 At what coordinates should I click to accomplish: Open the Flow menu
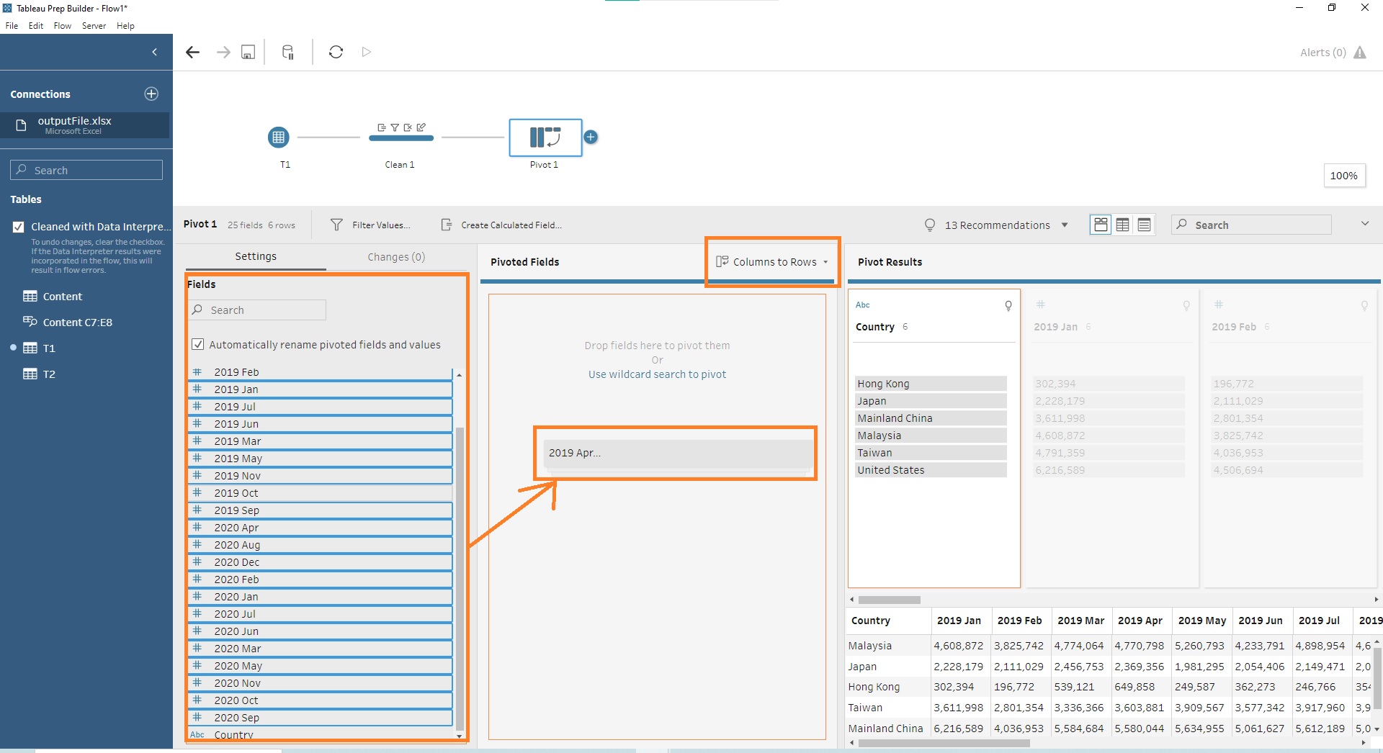(x=63, y=26)
